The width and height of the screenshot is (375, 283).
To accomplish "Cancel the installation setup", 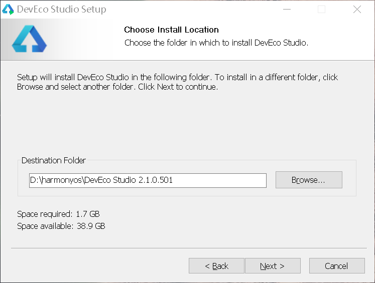I will (x=336, y=266).
